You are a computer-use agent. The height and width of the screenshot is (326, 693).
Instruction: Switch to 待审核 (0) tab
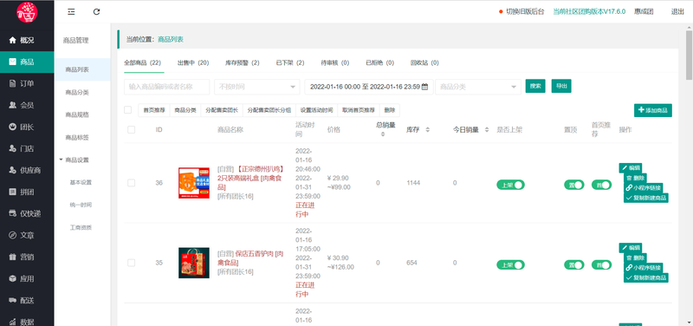pyautogui.click(x=335, y=62)
